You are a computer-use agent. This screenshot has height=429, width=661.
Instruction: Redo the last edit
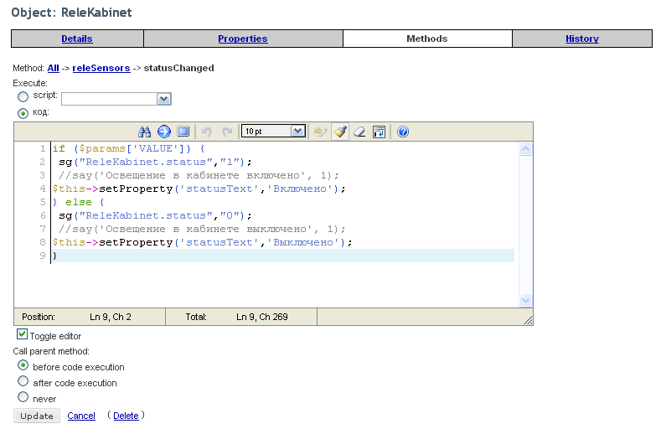227,132
